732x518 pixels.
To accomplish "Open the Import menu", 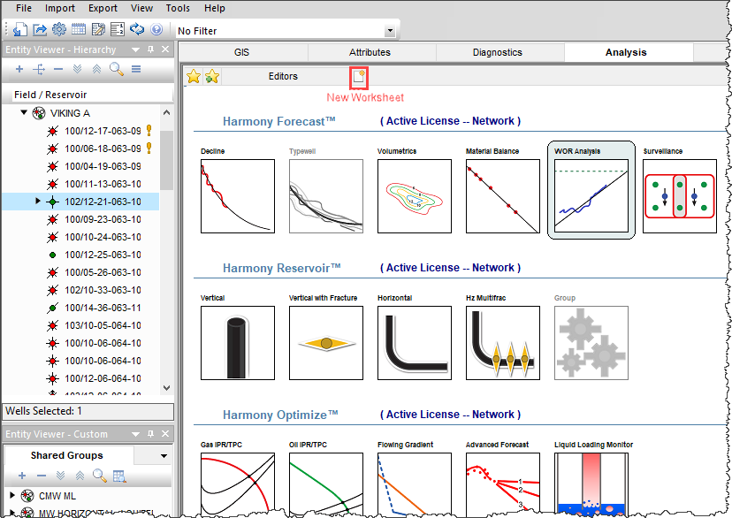I will tap(60, 8).
